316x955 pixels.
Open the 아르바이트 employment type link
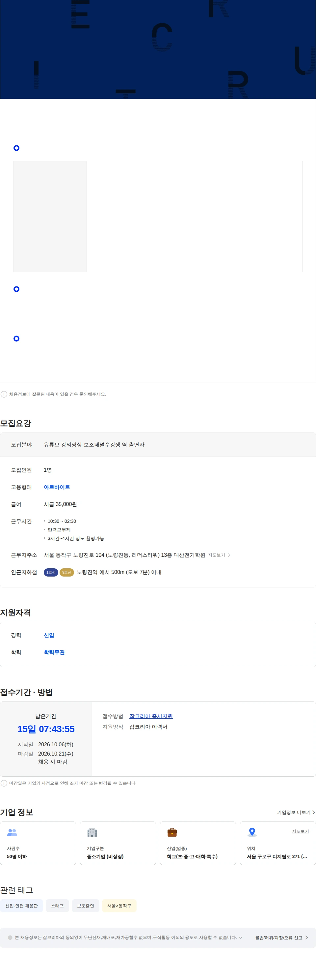(57, 487)
